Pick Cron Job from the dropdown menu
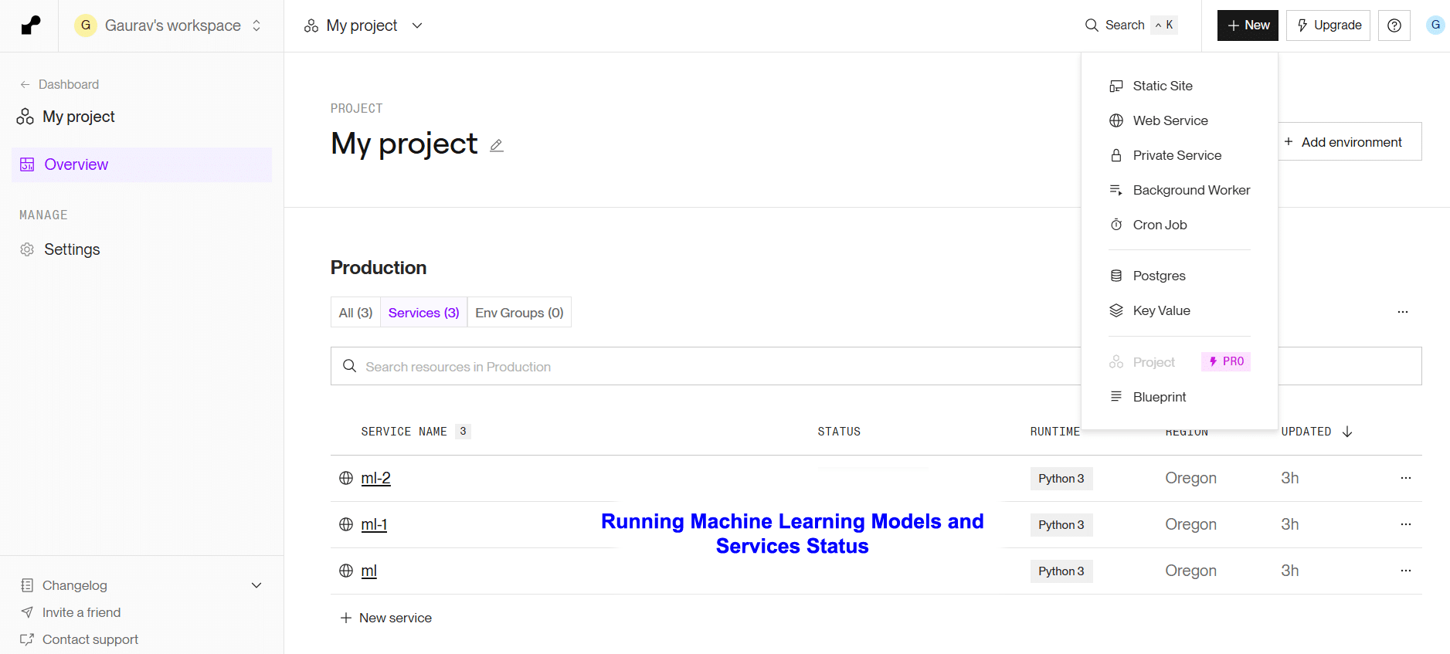The image size is (1450, 654). coord(1159,225)
